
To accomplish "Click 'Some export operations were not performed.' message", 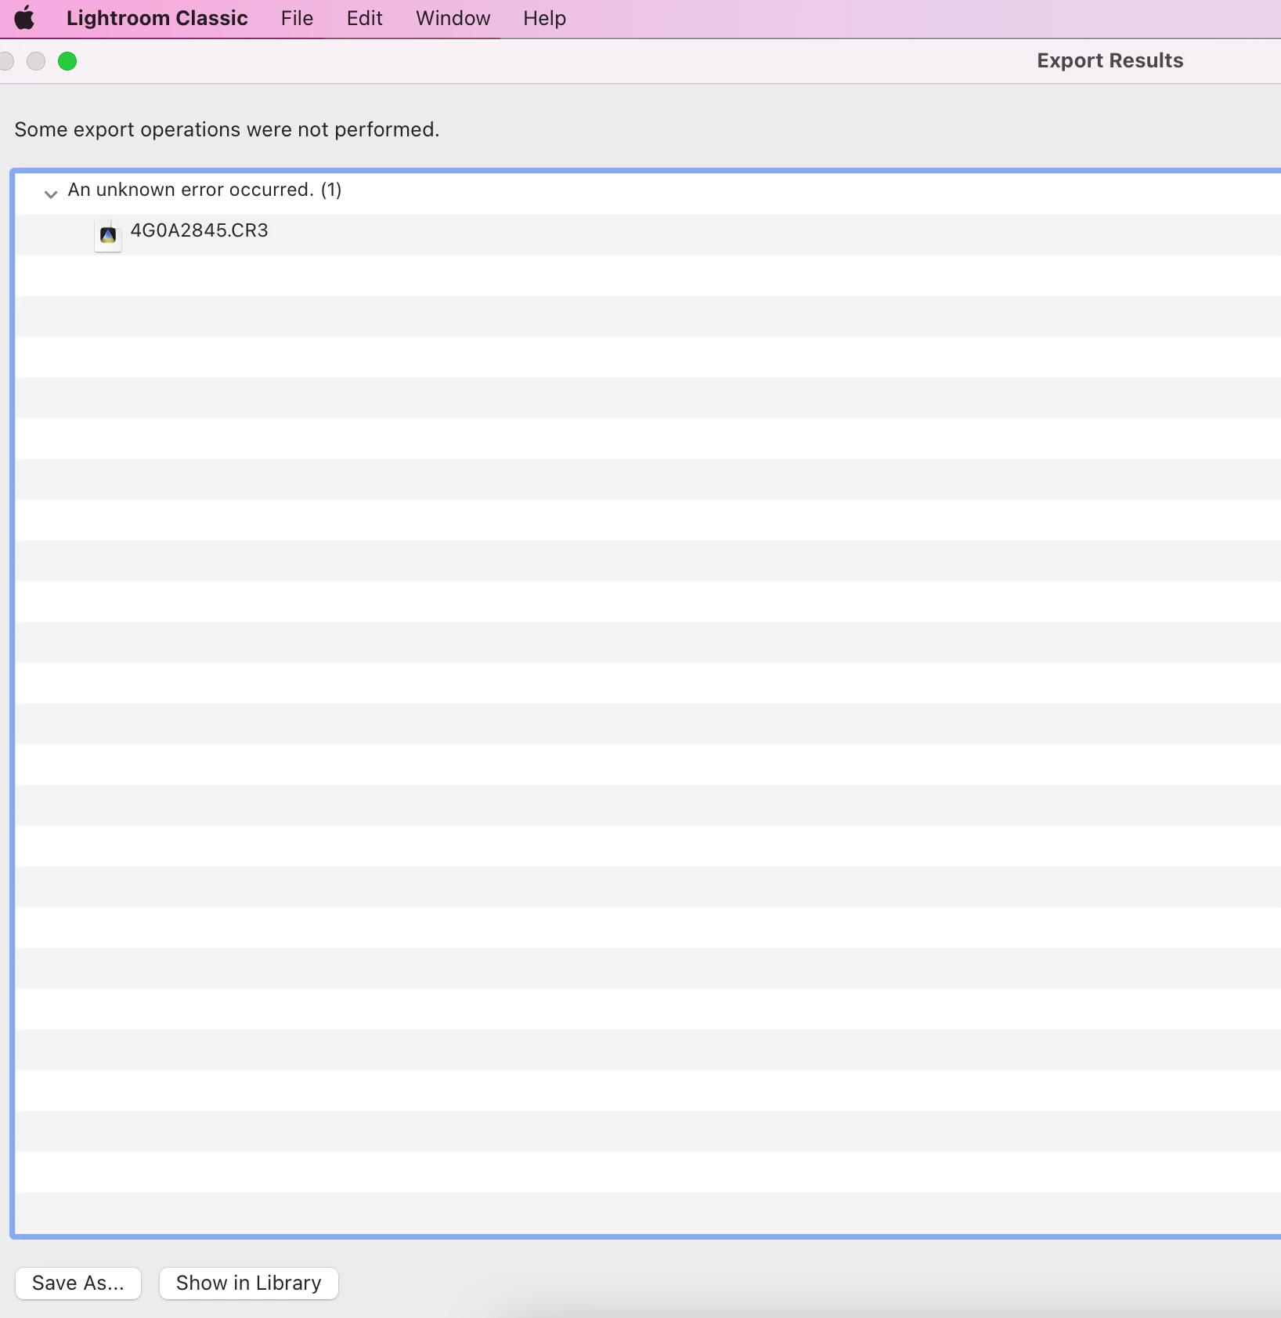I will click(227, 129).
